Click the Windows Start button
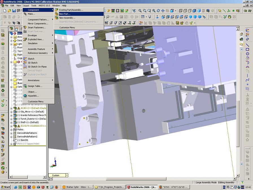The image size is (253, 190). [x=5, y=187]
